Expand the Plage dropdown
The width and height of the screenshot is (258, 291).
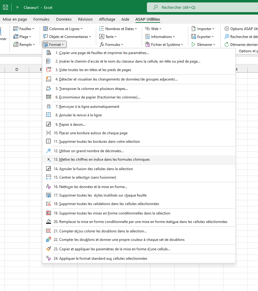click(22, 37)
